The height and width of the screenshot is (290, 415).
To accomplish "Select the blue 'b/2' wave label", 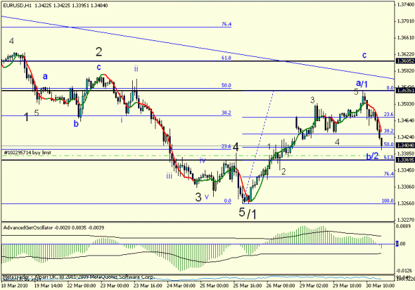I will click(x=373, y=156).
